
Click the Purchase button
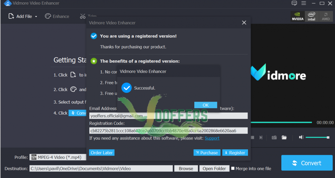tap(207, 153)
